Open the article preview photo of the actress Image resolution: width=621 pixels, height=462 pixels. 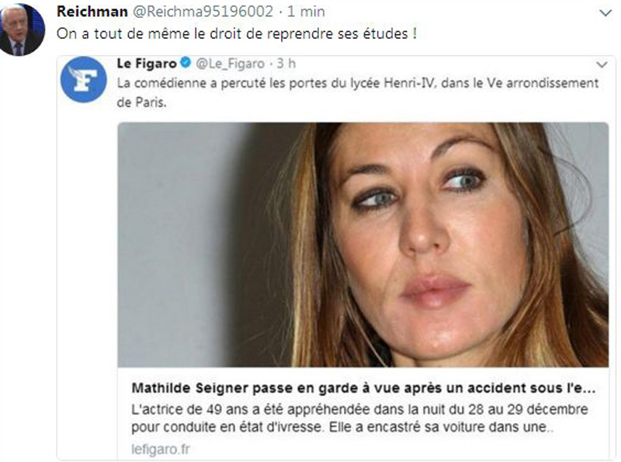pyautogui.click(x=363, y=245)
